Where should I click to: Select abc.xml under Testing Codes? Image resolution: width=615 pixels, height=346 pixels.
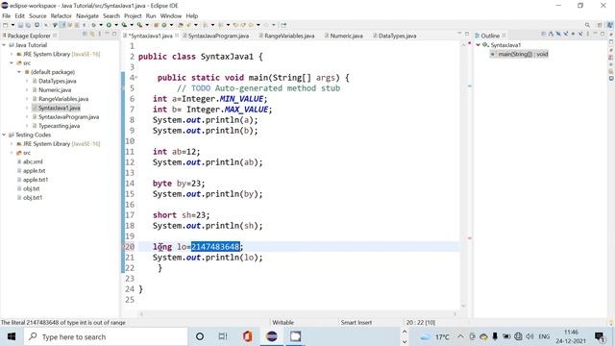pos(33,161)
